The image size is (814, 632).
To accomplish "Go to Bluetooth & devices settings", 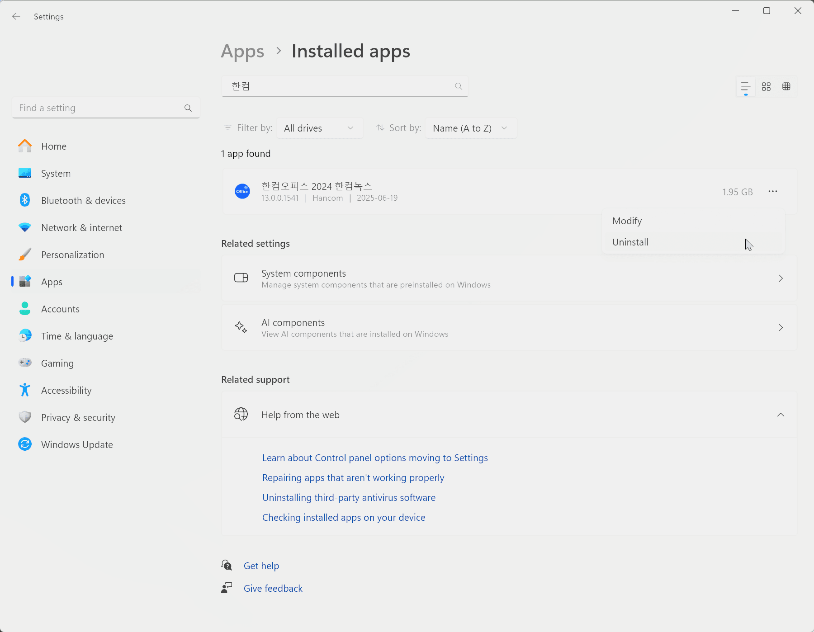I will pyautogui.click(x=106, y=200).
